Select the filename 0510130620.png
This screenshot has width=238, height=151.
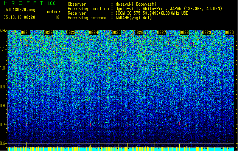(x=19, y=10)
